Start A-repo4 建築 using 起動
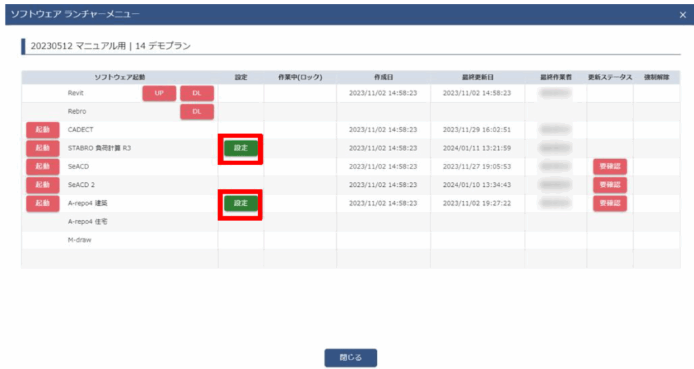This screenshot has width=694, height=369. [x=42, y=203]
